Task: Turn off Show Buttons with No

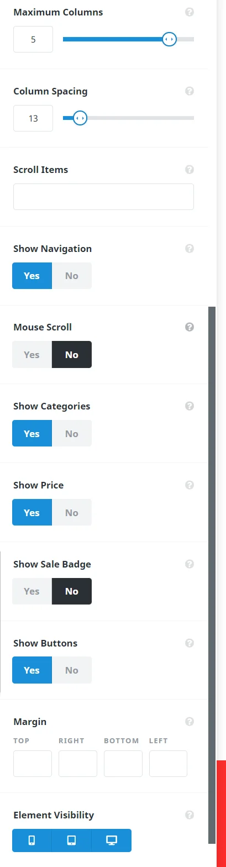Action: tap(72, 670)
